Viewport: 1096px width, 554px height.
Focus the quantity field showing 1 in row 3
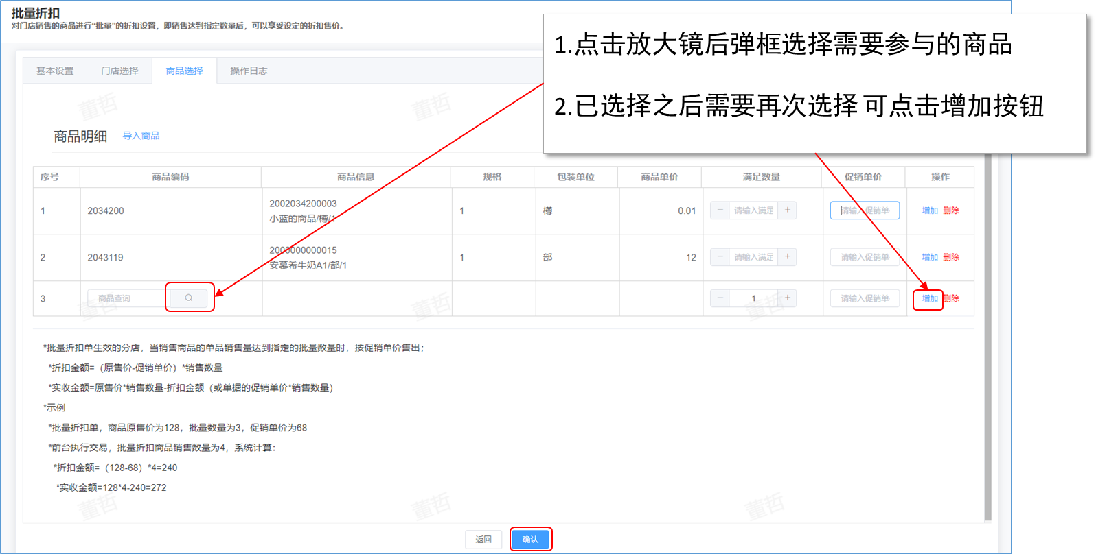(753, 298)
